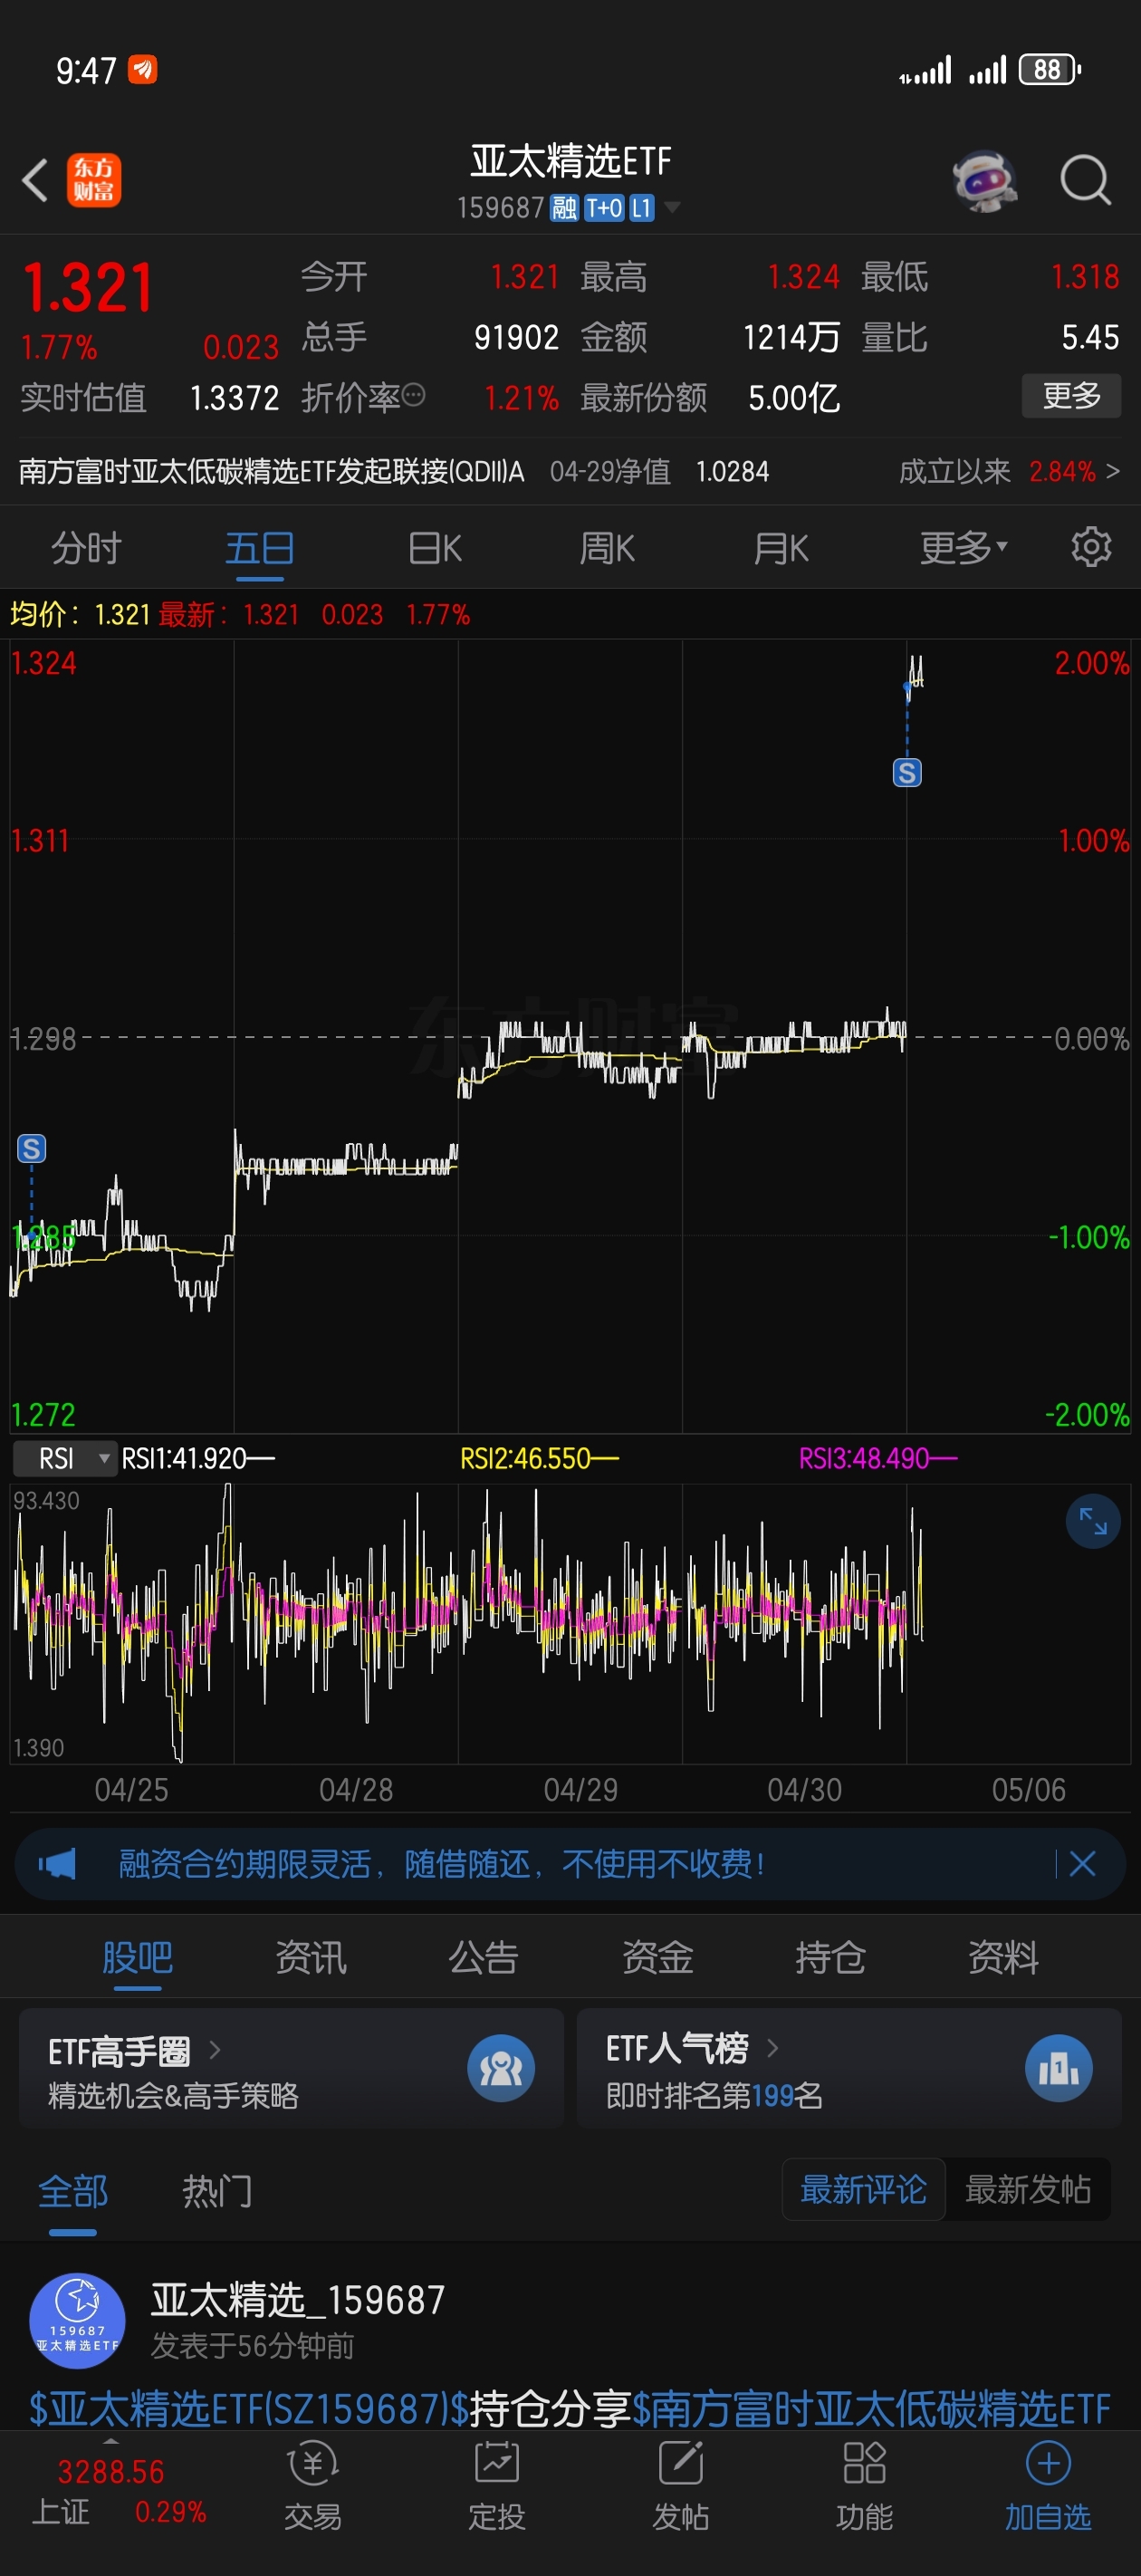
Task: Open 更多 chart periods dropdown
Action: pyautogui.click(x=964, y=548)
